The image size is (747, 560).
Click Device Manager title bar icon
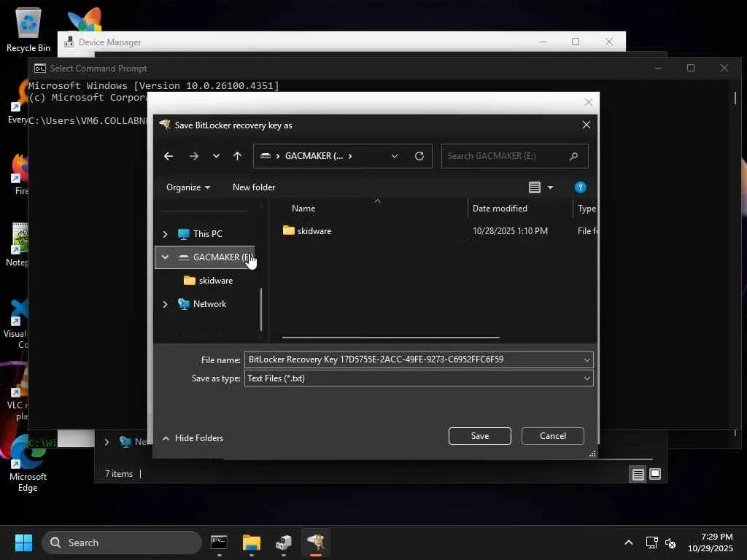[x=69, y=42]
